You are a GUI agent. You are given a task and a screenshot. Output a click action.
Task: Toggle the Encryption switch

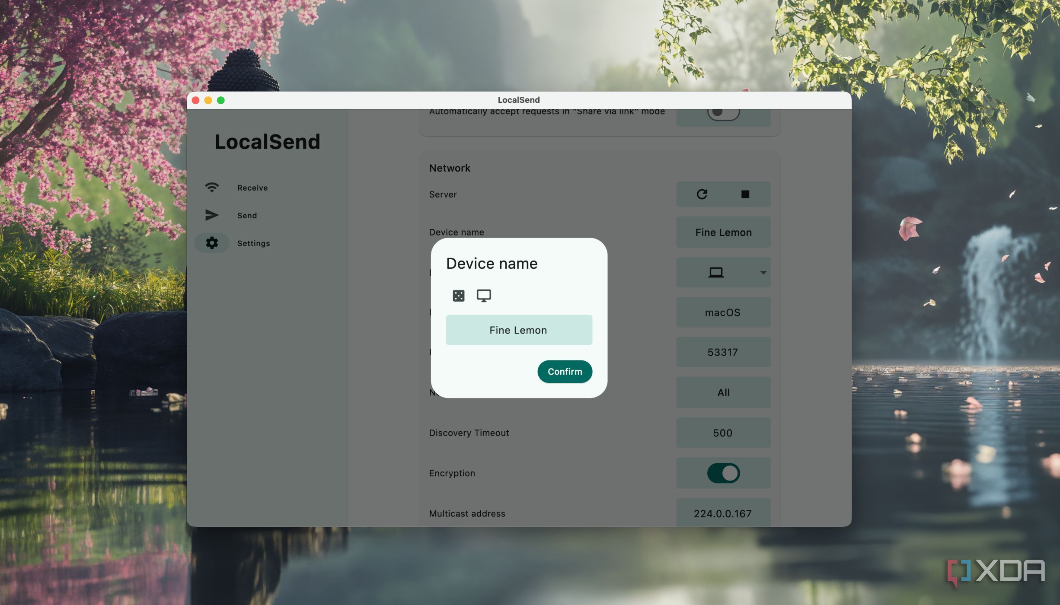723,473
